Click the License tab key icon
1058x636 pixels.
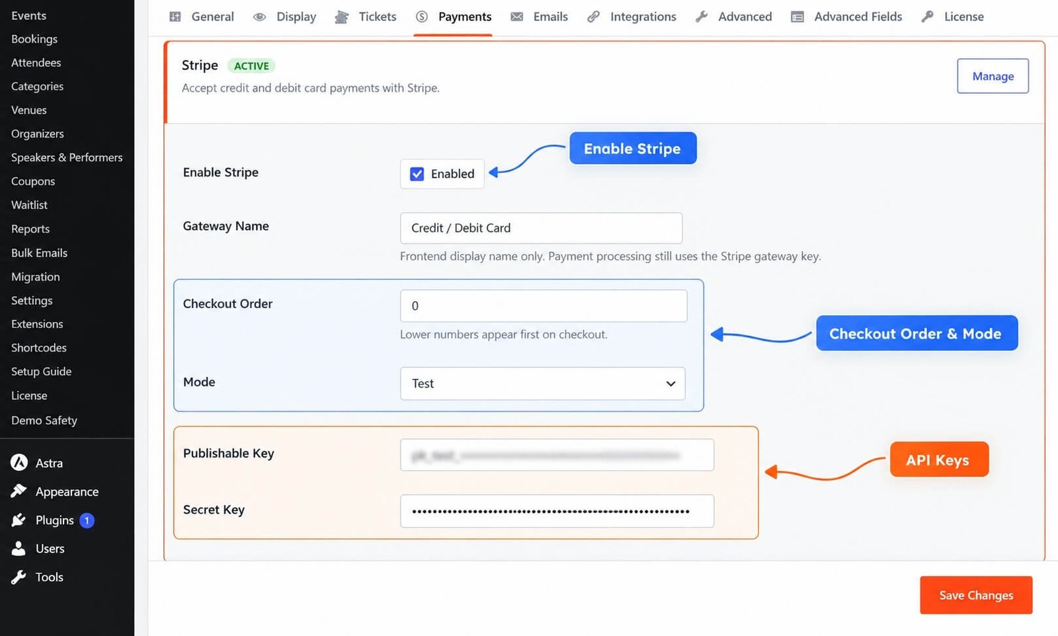pos(928,17)
